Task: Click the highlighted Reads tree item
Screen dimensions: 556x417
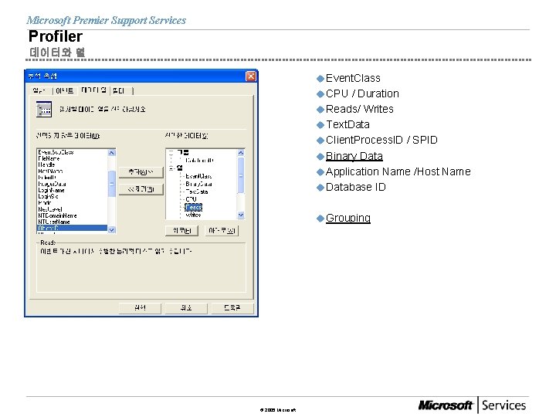Action: 194,208
